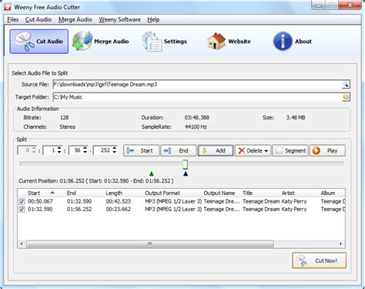
Task: Click the Output Format column header
Action: tap(162, 193)
